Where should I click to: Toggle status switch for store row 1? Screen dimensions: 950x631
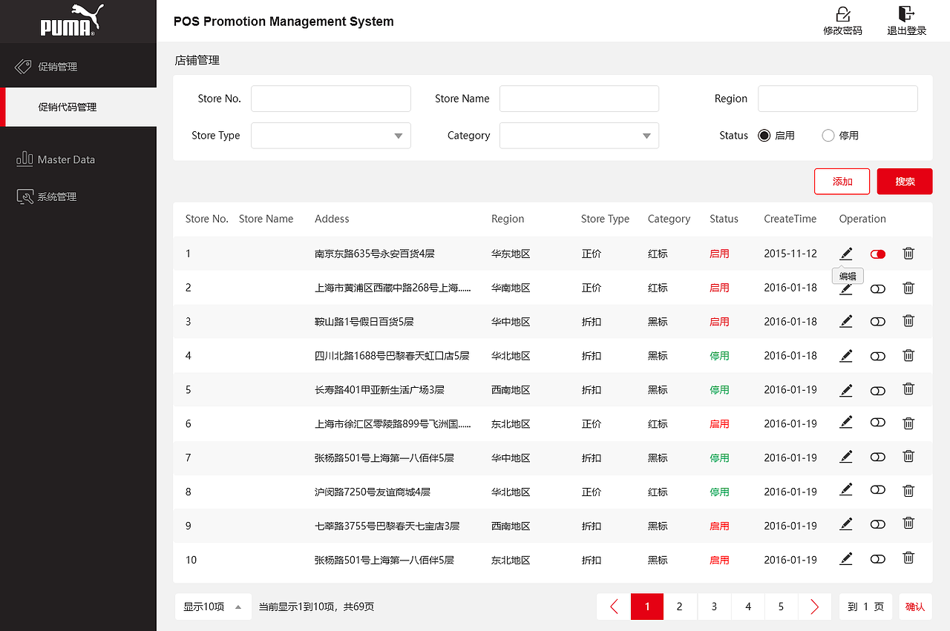pyautogui.click(x=878, y=254)
